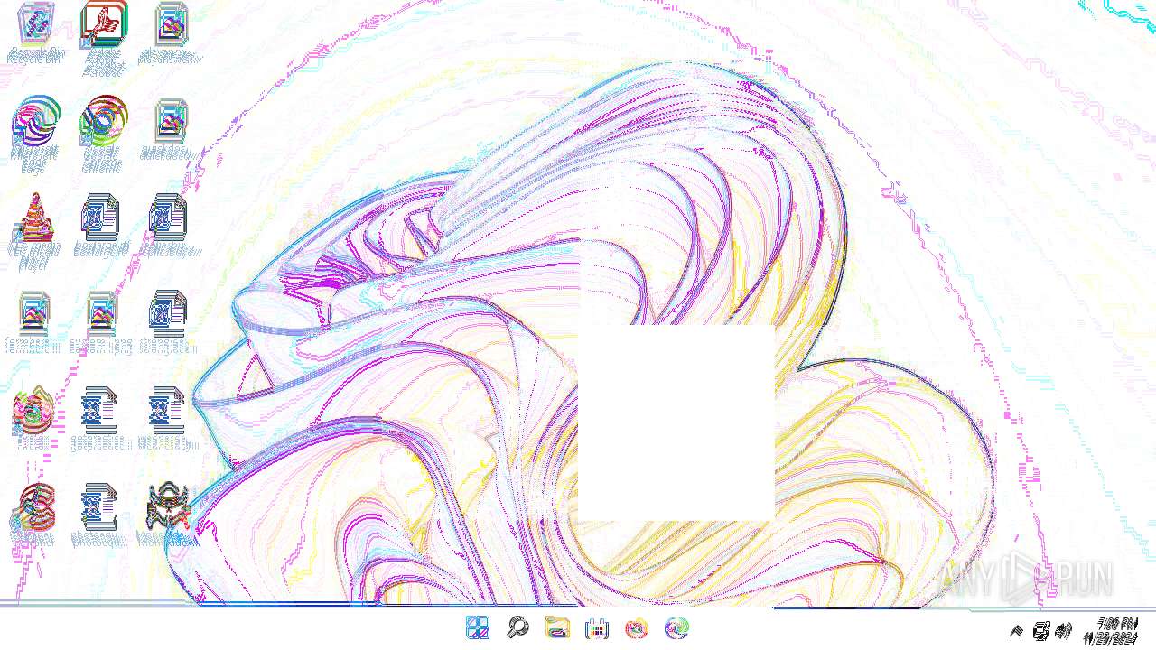
Task: Select the Google Chrome desktop shortcut
Action: [102, 134]
